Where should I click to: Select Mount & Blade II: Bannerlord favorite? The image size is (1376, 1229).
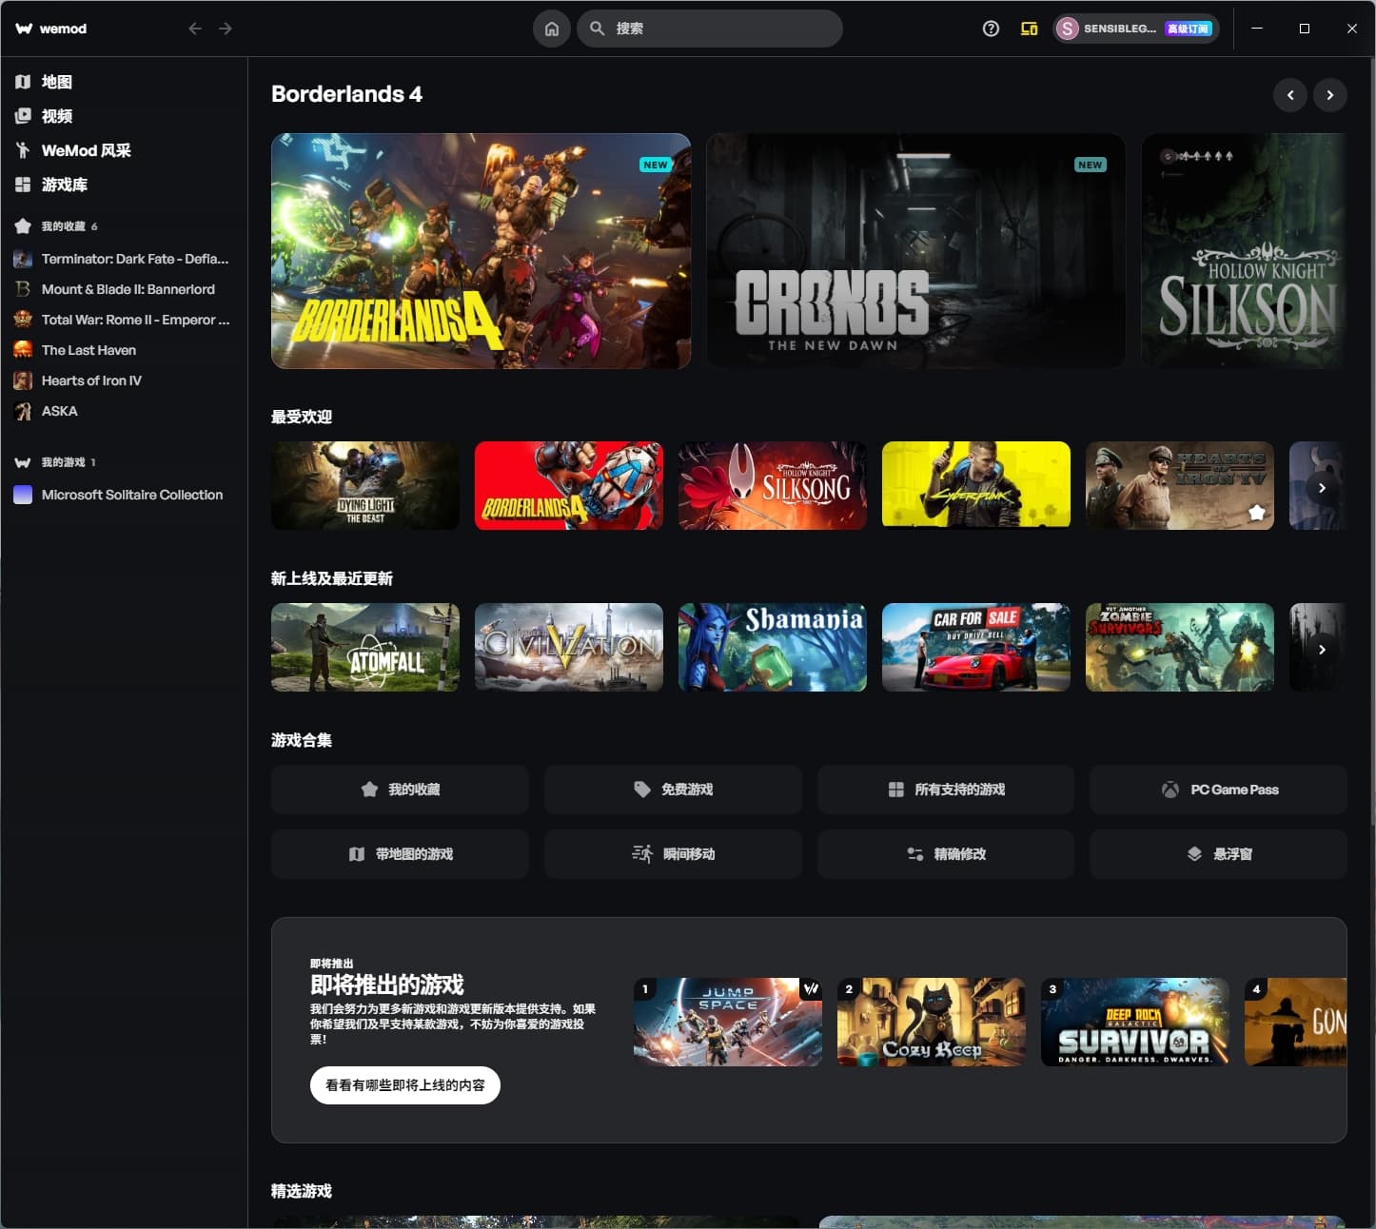coord(128,289)
